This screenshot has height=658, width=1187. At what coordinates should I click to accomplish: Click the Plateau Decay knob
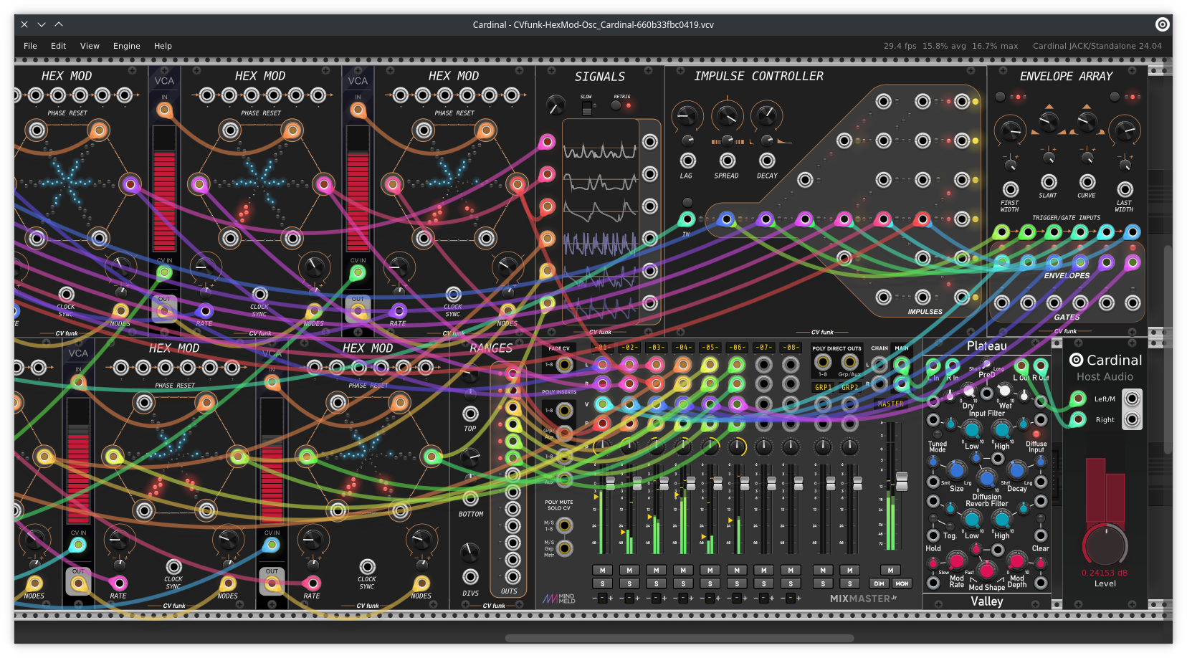coord(1017,470)
